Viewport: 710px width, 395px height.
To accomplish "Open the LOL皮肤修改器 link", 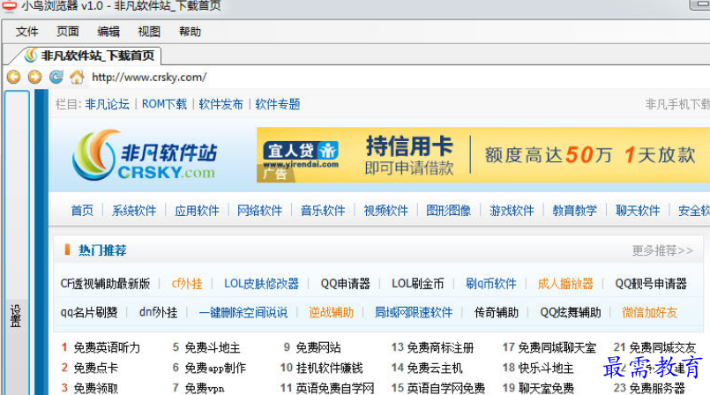I will (262, 284).
